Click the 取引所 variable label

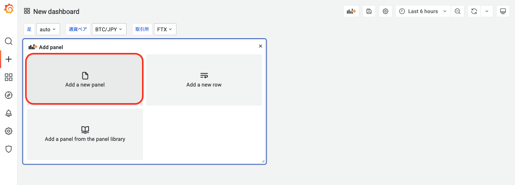(142, 29)
